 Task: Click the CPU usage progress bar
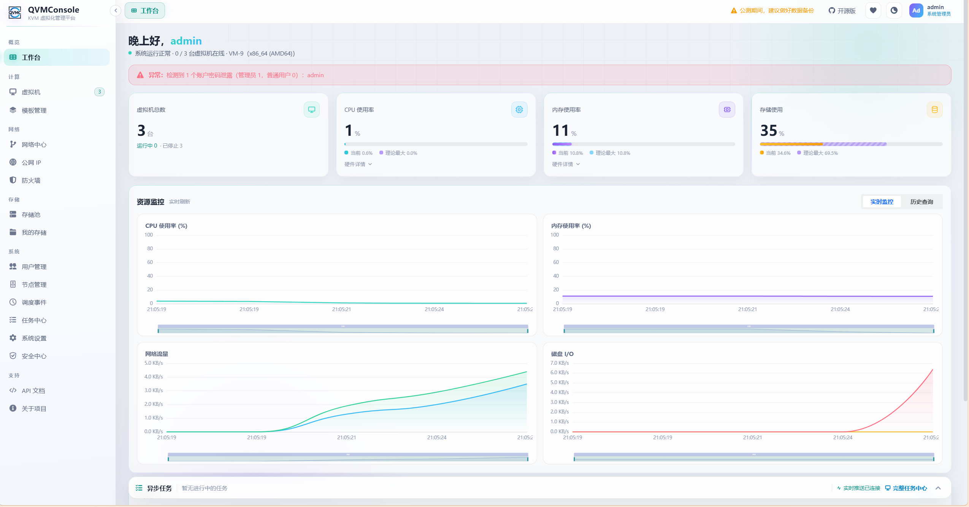click(436, 145)
